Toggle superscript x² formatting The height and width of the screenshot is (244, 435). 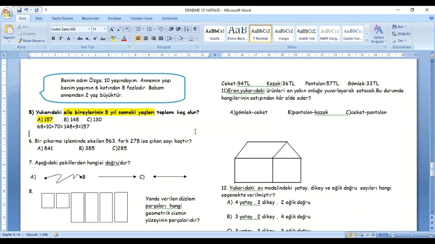(x=95, y=39)
